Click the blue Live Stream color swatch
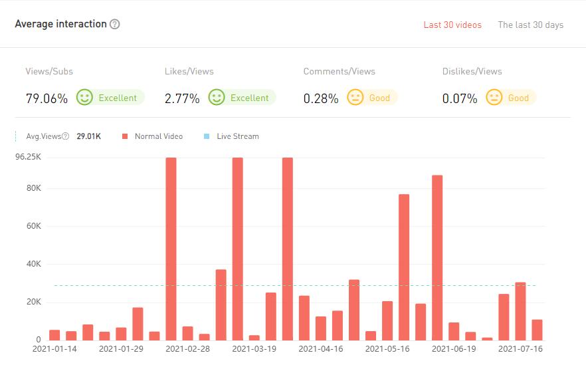 tap(207, 136)
